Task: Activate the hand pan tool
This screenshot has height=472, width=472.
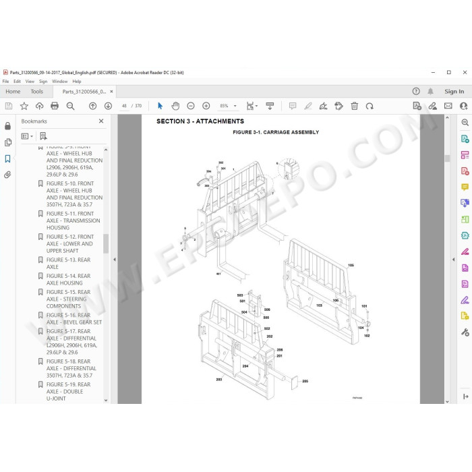Action: coord(175,106)
